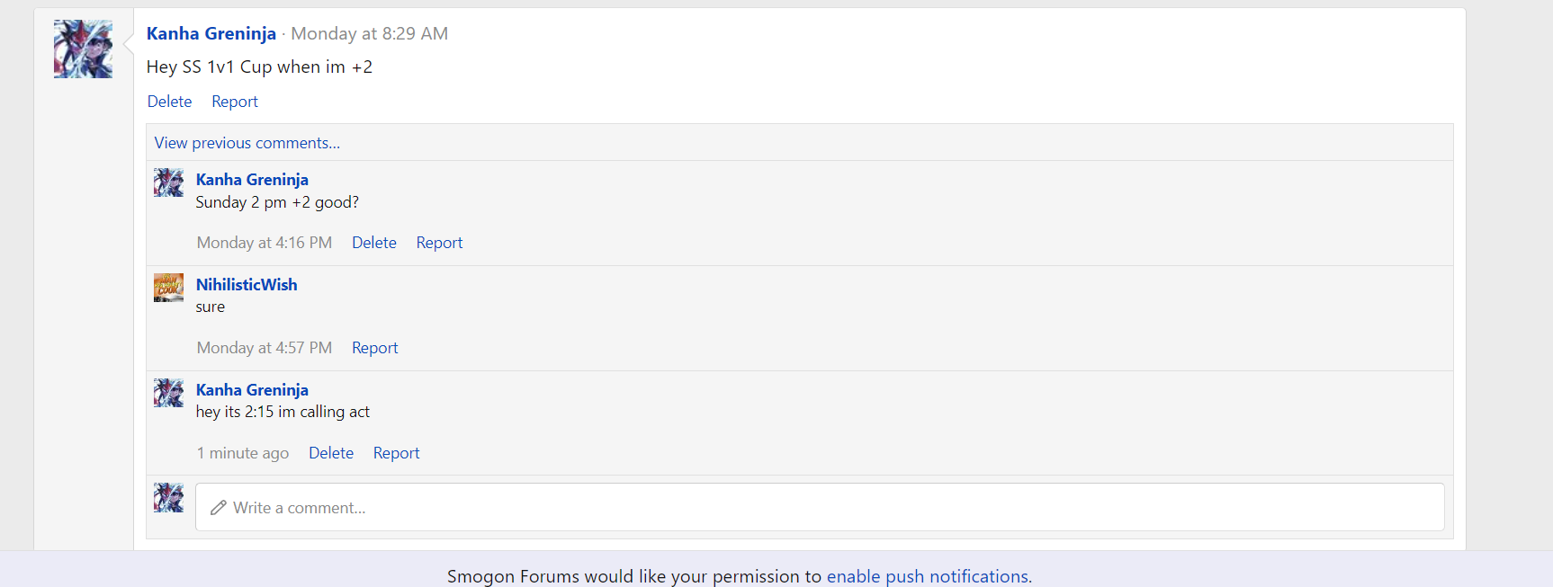Click NihilisticWish's small avatar icon
This screenshot has width=1553, height=587.
(x=168, y=288)
